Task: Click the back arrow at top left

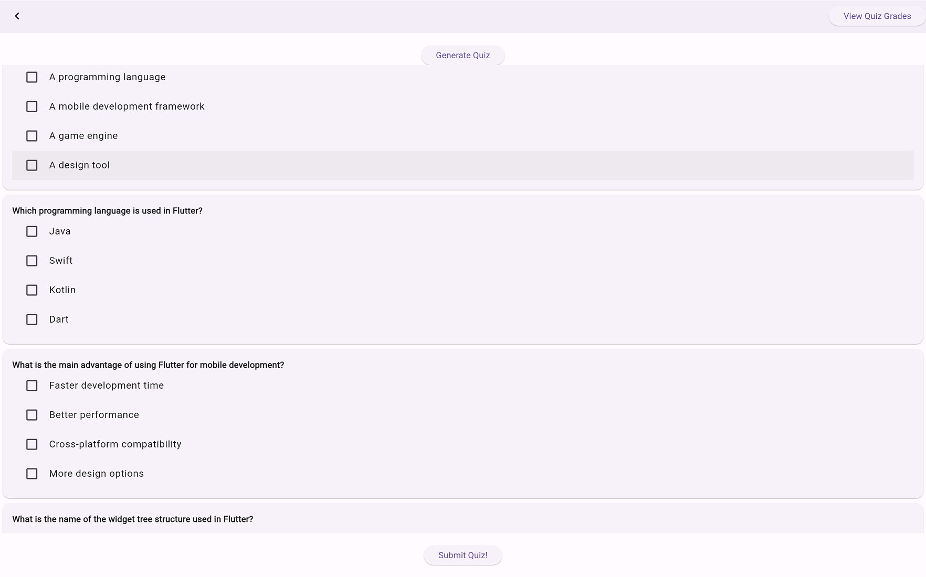Action: 17,16
